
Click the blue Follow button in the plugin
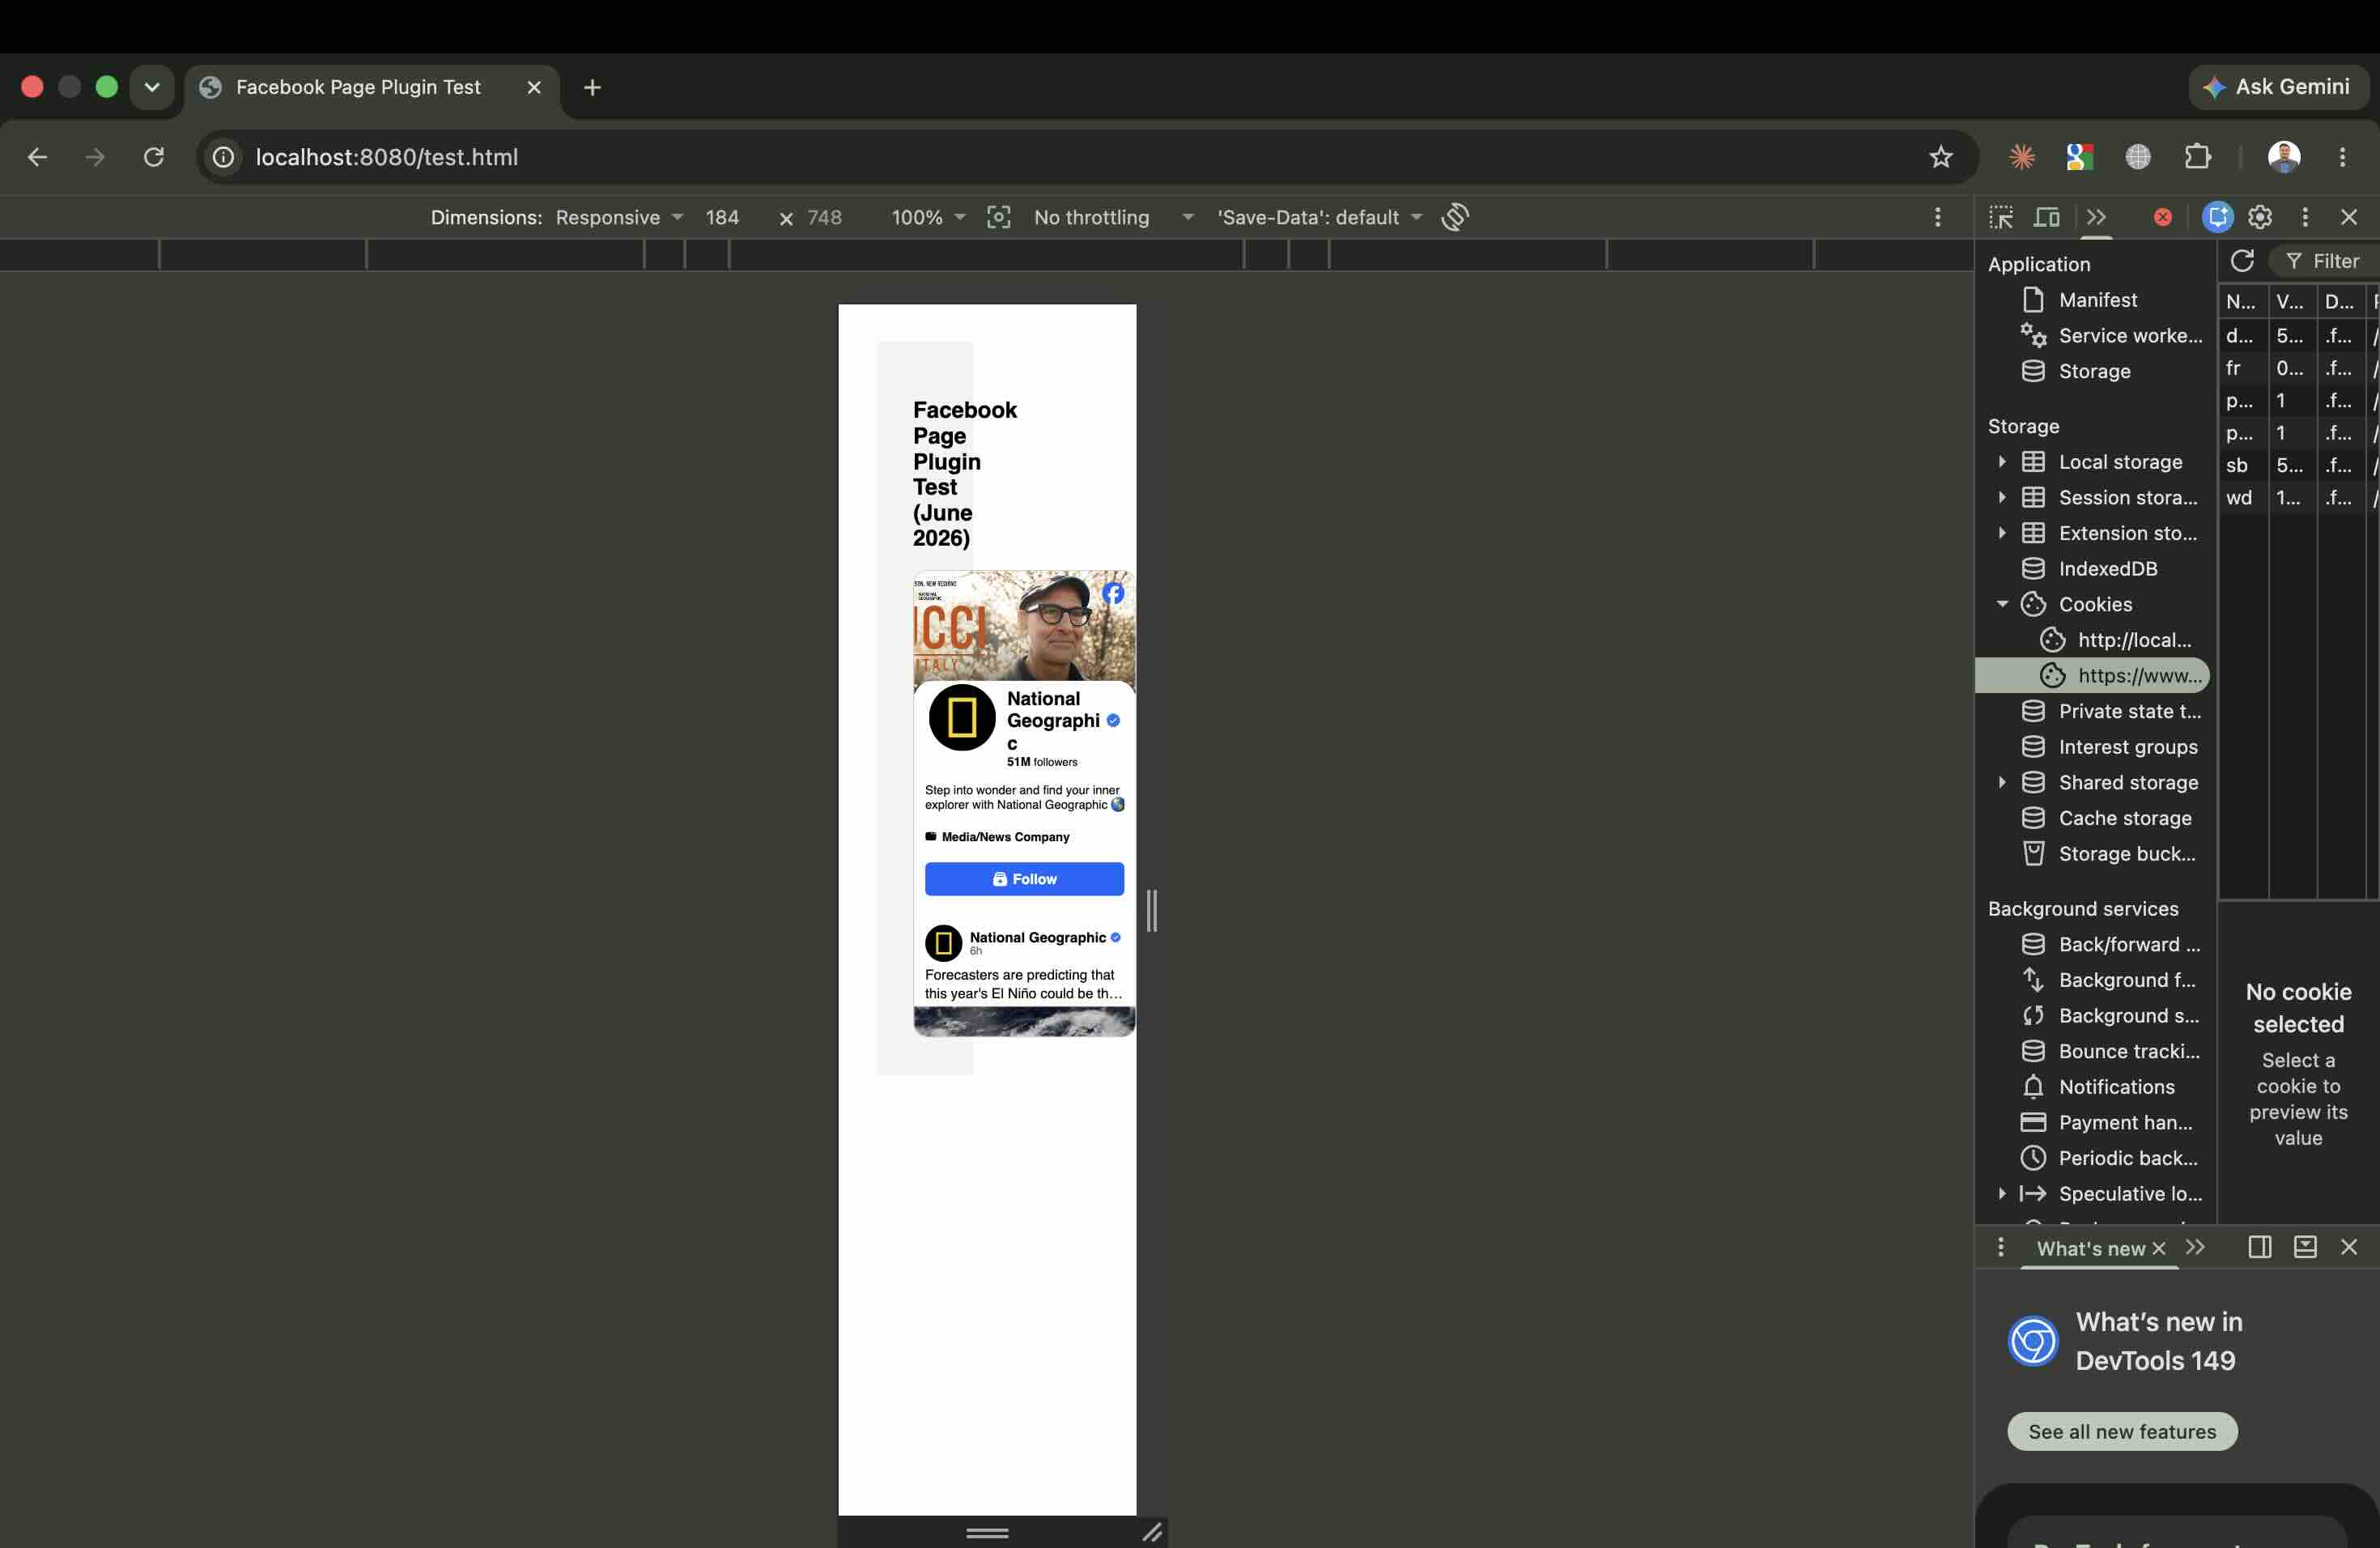click(x=1024, y=879)
